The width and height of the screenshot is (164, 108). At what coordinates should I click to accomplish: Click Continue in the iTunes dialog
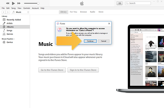pos(90,41)
